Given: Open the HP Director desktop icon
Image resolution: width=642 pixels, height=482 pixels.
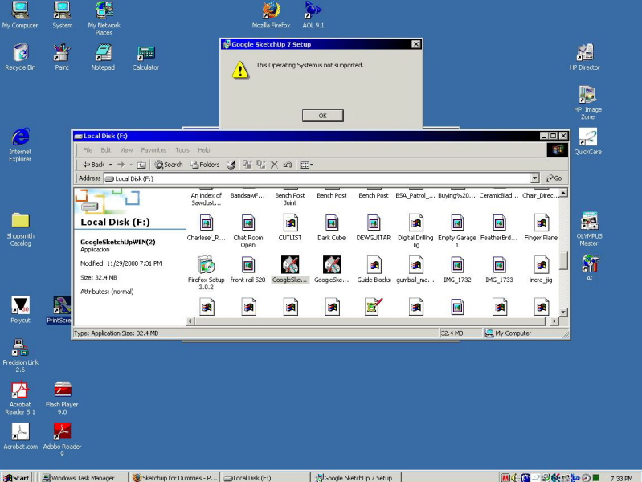Looking at the screenshot, I should coord(585,57).
